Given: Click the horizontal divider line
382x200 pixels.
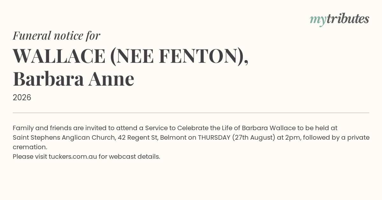Looking at the screenshot, I should (191, 113).
